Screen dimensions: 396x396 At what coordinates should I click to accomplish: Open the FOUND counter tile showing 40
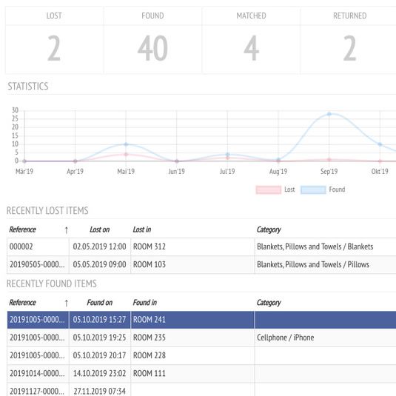pos(152,41)
